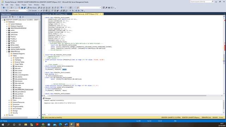Click the SSMS icon on the taskbar
The image size is (226, 127).
72,125
